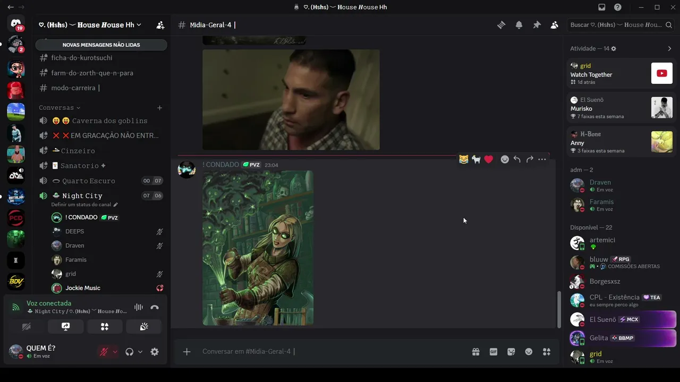
Task: Expand the House House server dropdown menu
Action: click(90, 25)
